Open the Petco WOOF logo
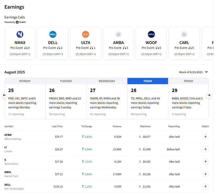The height and width of the screenshot is (193, 216). coord(151,34)
